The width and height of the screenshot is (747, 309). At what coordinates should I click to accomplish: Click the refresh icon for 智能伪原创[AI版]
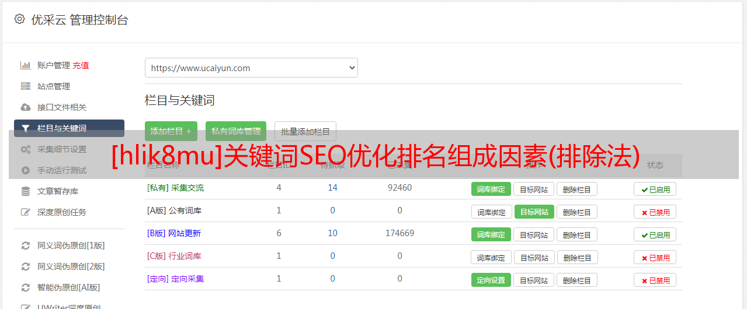pyautogui.click(x=25, y=287)
